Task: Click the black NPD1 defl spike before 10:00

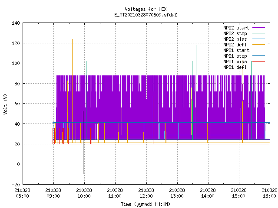Action: click(x=83, y=143)
